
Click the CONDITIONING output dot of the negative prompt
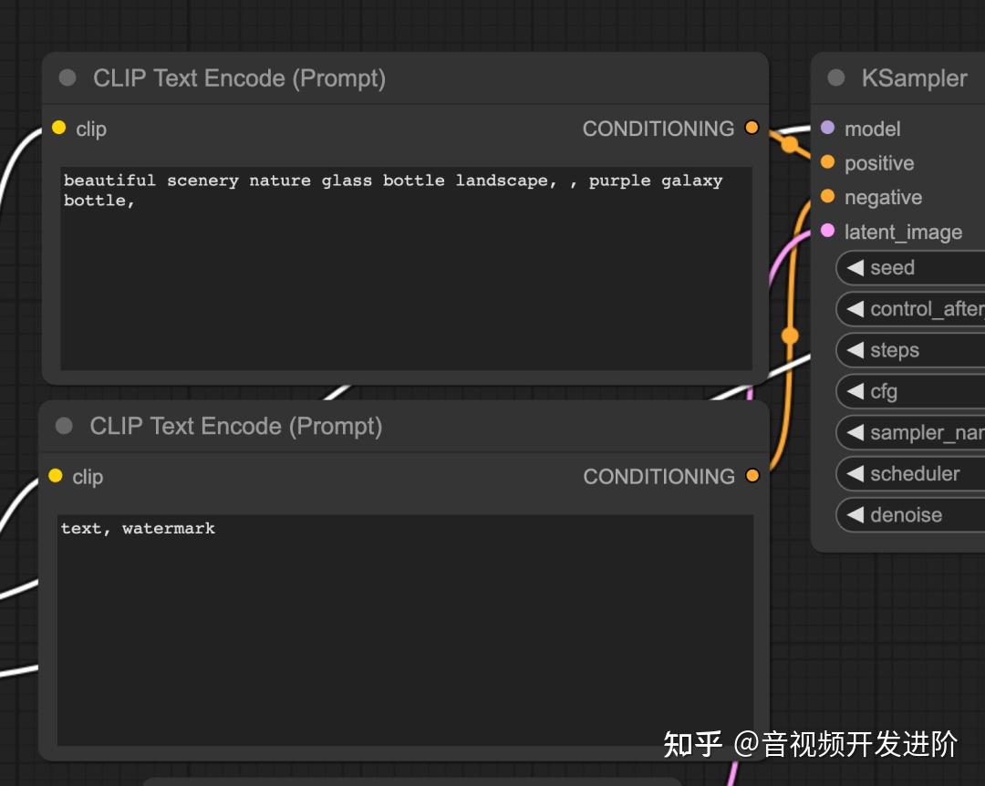point(752,475)
